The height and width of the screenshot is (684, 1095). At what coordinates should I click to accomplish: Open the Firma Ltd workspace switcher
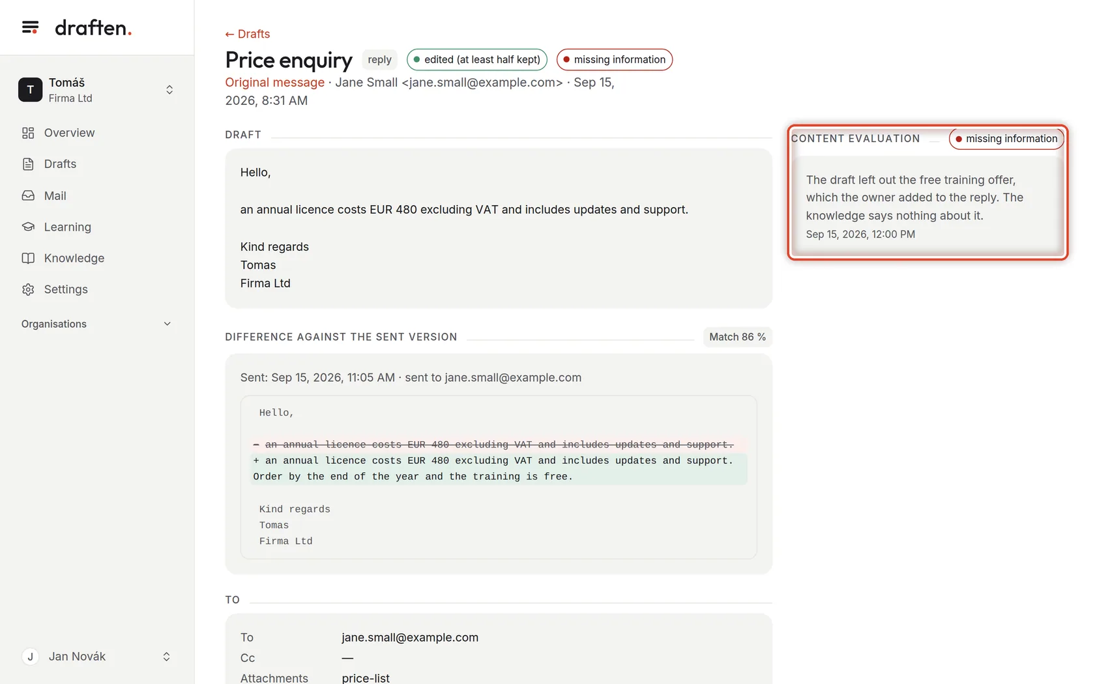click(x=97, y=90)
